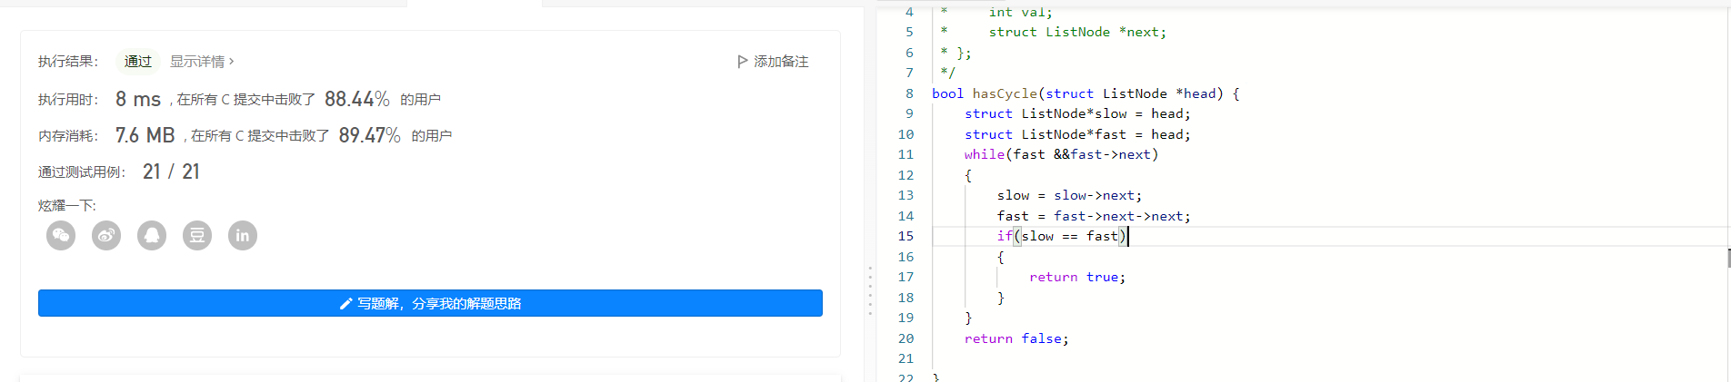
Task: Click the 8 ms runtime value
Action: [x=138, y=99]
